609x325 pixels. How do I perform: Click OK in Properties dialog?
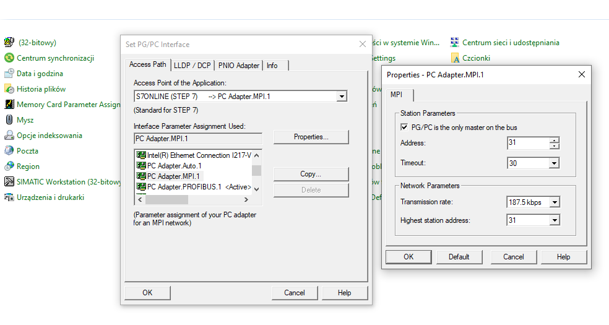coord(408,257)
